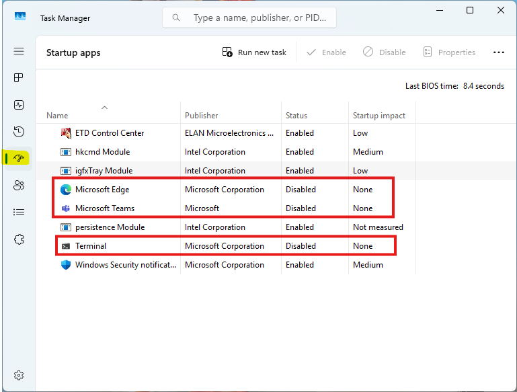Select the Microsoft Teams row
The width and height of the screenshot is (517, 392).
tap(104, 208)
